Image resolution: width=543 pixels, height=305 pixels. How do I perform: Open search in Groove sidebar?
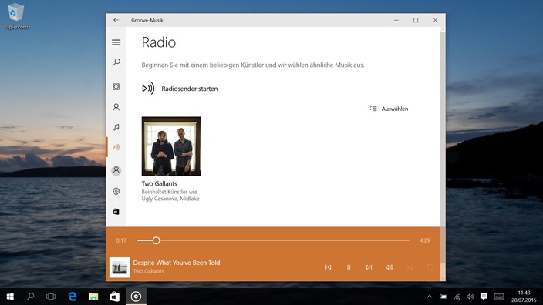(x=116, y=62)
